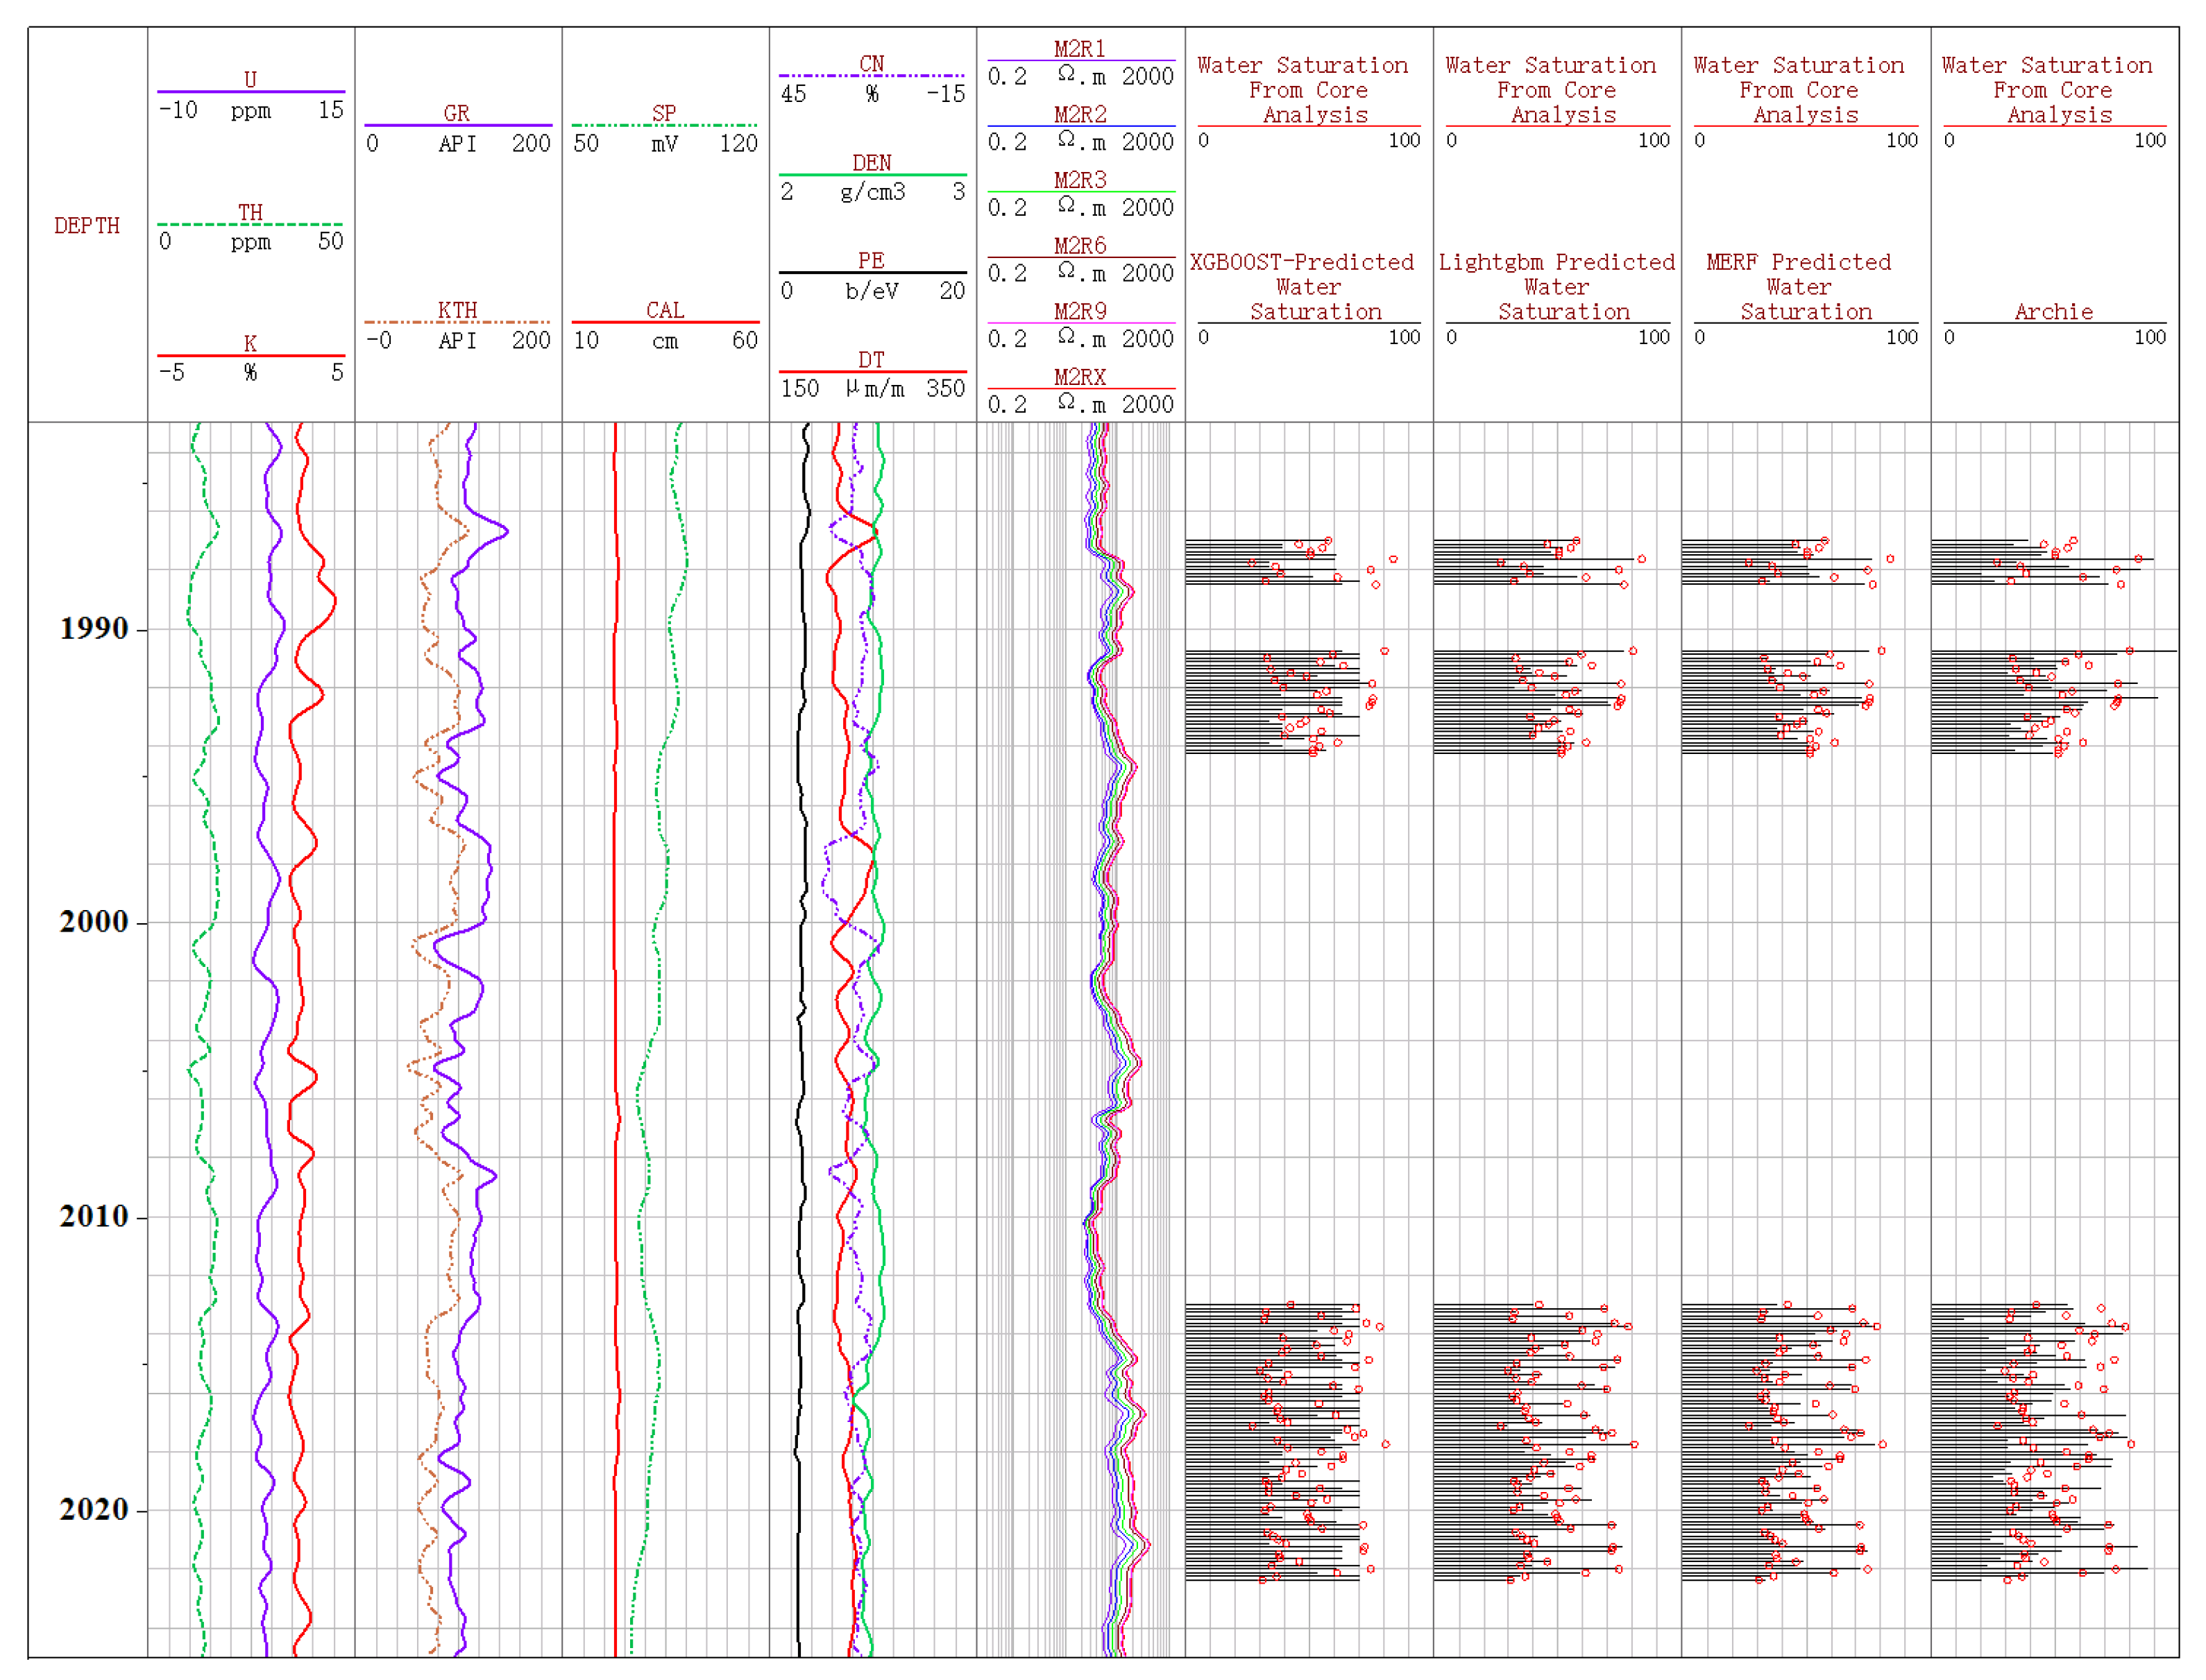Select the PE curve header label

point(872,261)
